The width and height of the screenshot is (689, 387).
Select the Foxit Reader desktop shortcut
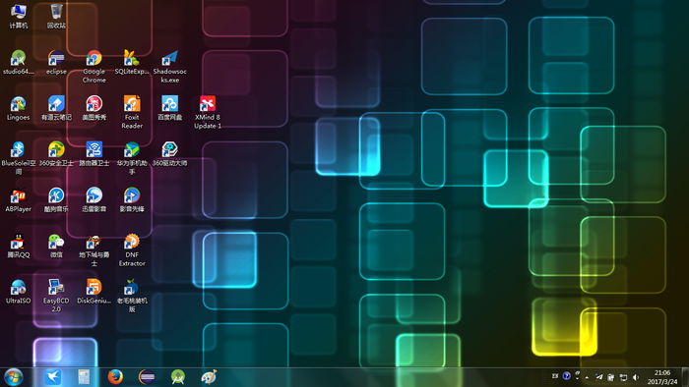tap(132, 112)
